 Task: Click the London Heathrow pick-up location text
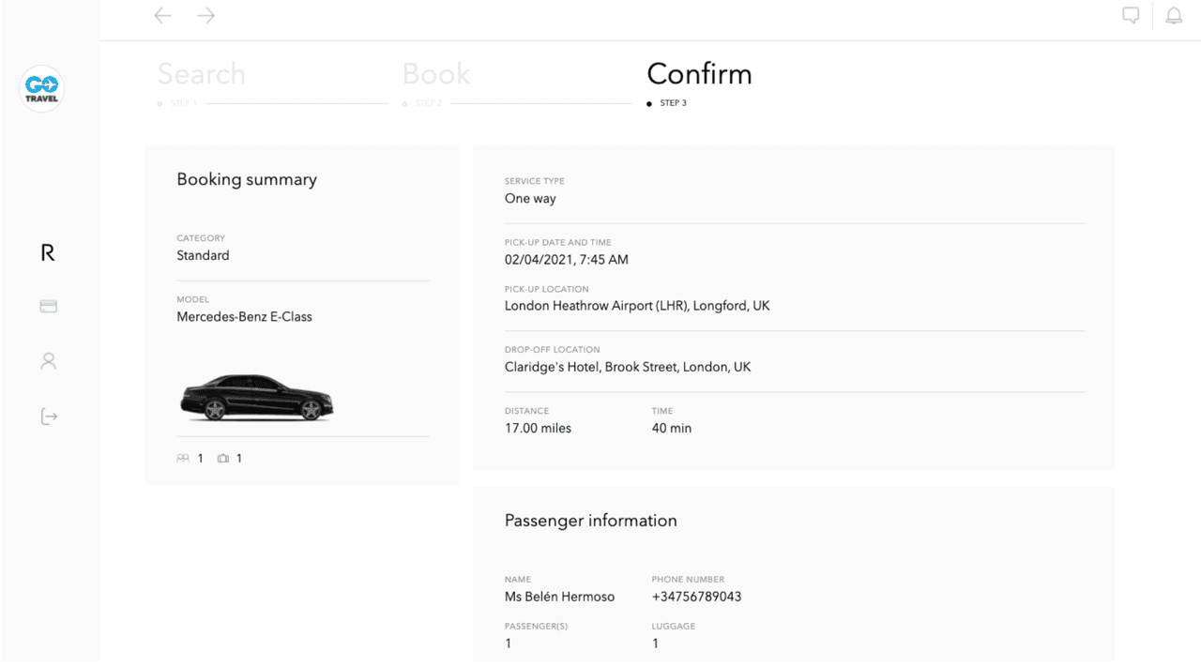(x=637, y=306)
